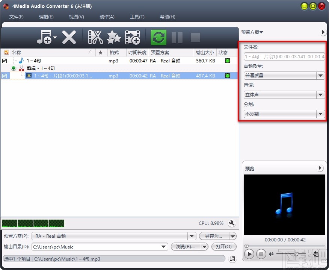This screenshot has width=329, height=270.
Task: Open CPU settings wrench icon
Action: [x=232, y=223]
